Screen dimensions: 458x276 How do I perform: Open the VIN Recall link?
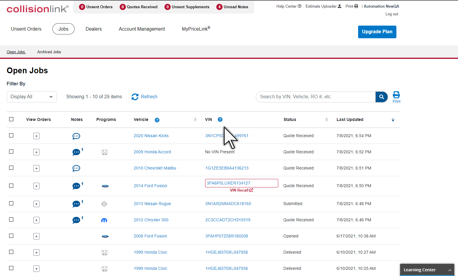pos(241,190)
